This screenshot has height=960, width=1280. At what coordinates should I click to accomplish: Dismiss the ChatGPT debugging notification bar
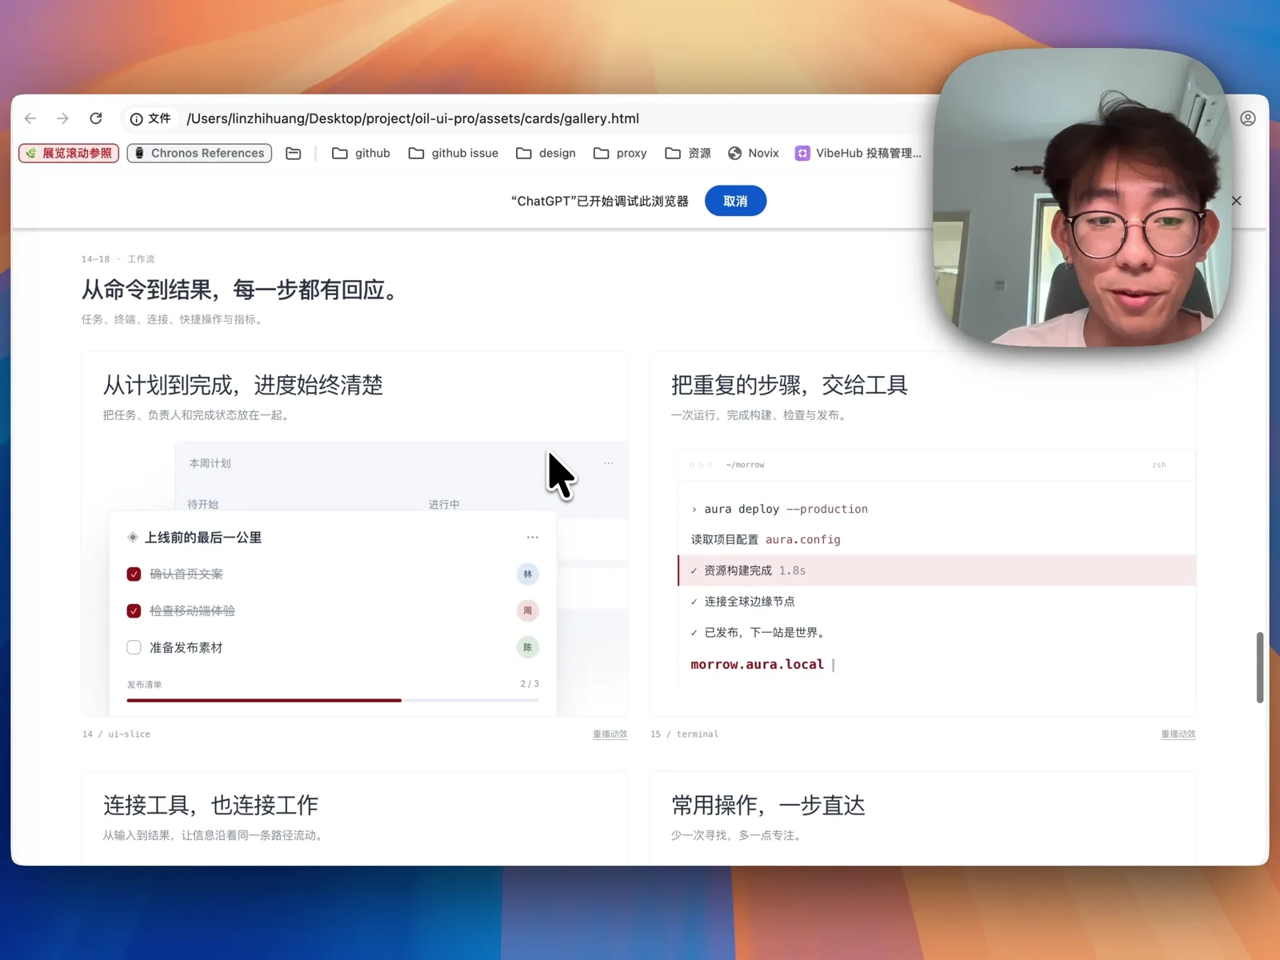(1236, 201)
